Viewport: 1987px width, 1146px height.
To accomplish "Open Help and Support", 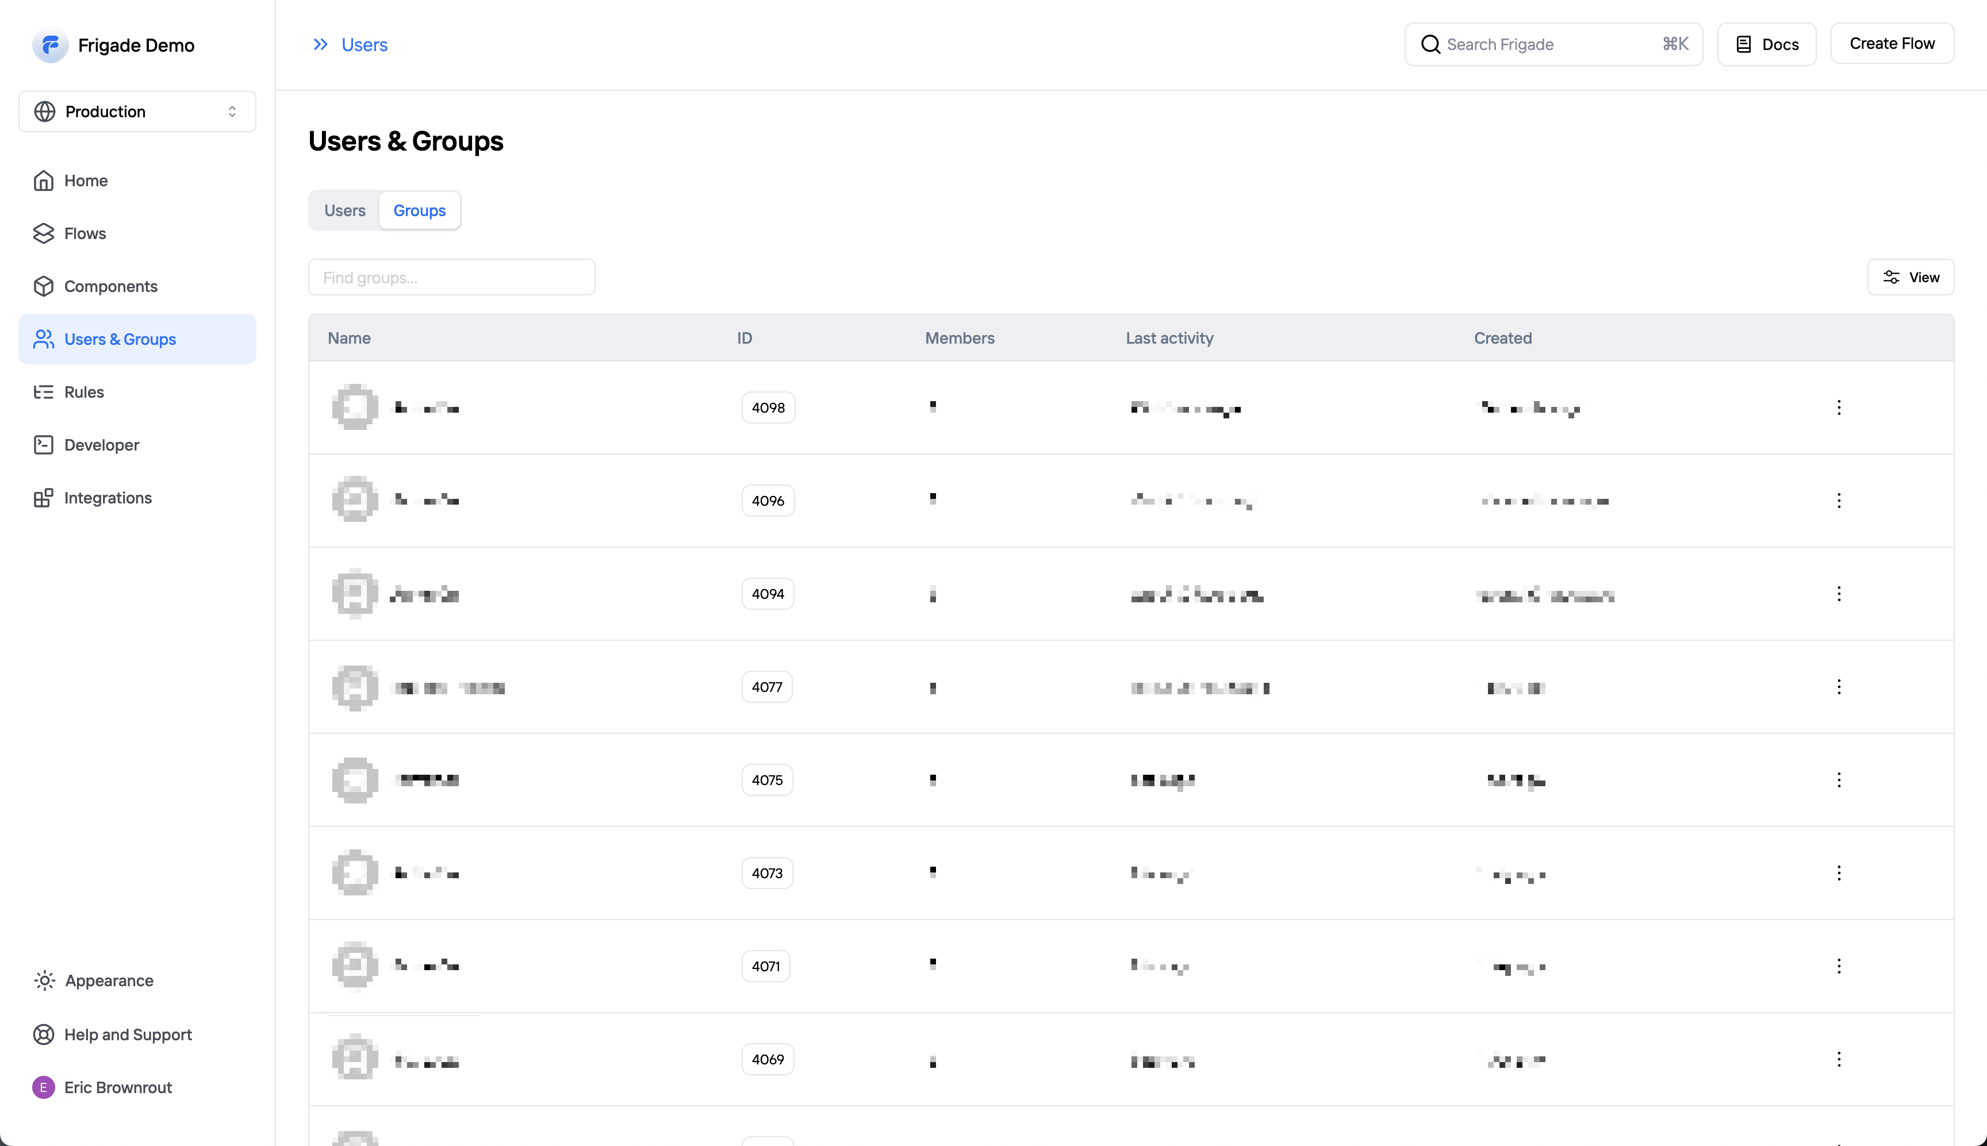I will pos(128,1035).
